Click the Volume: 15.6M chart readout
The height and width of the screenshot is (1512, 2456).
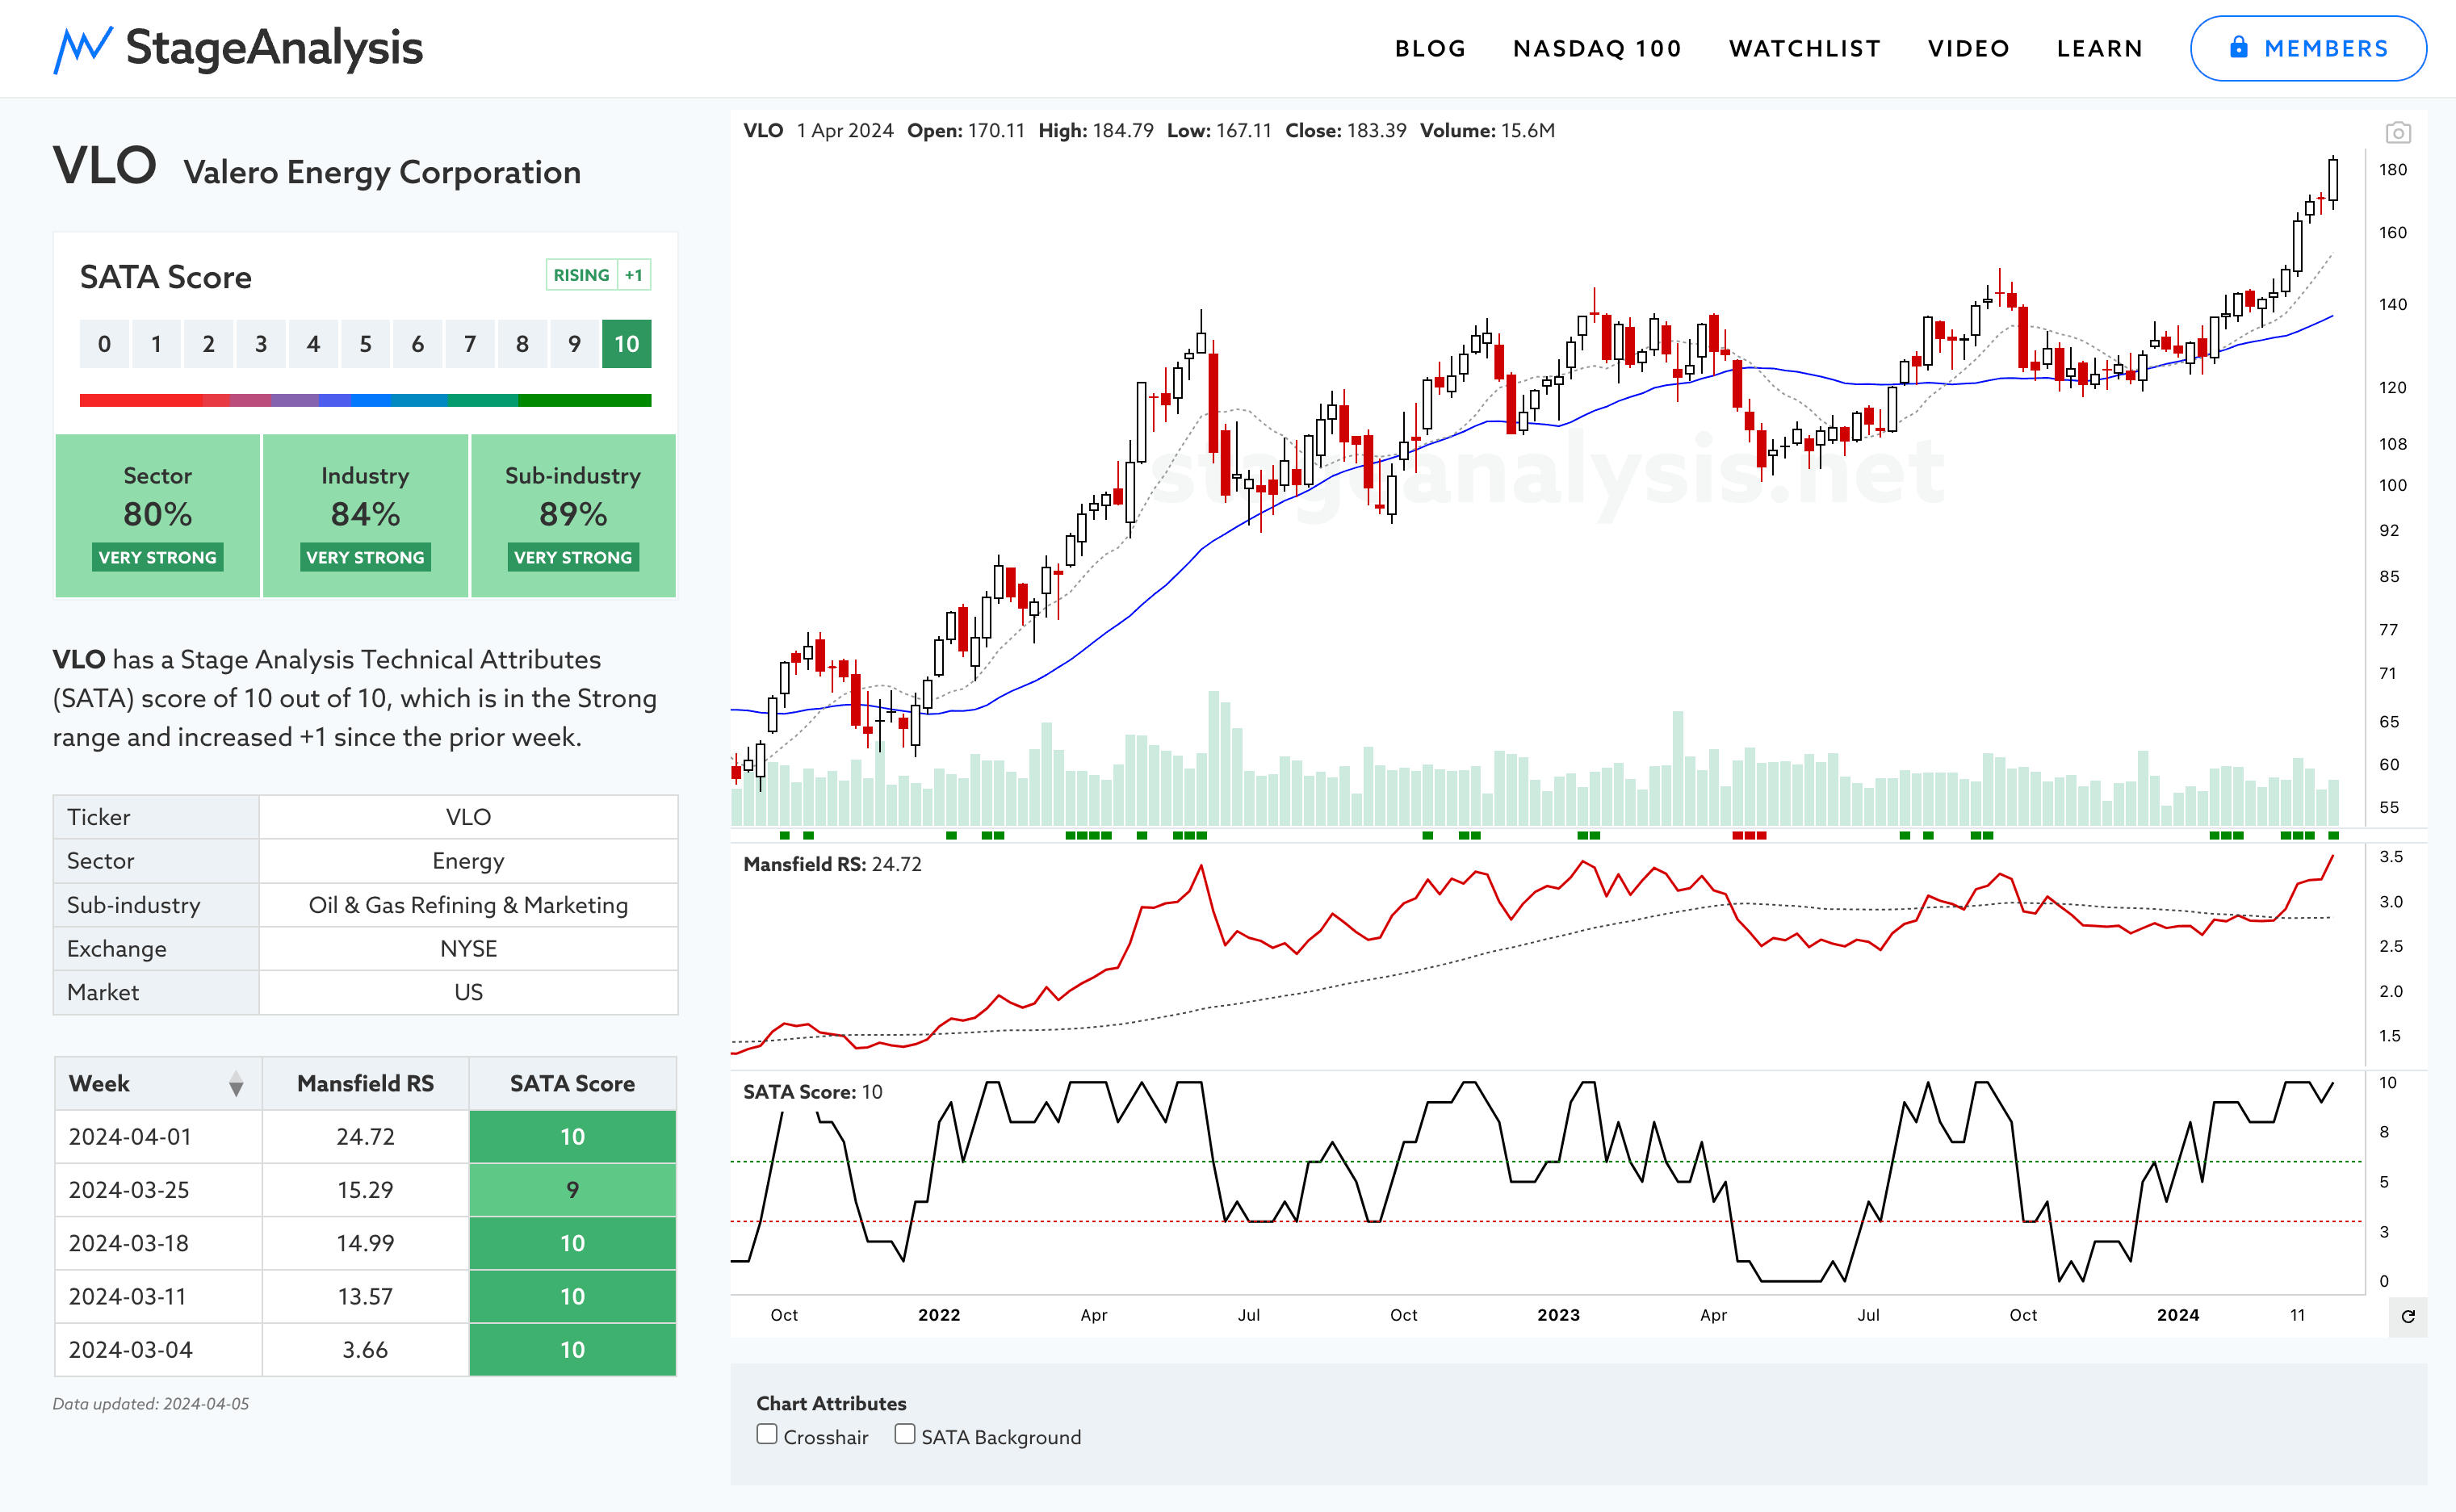[1487, 131]
